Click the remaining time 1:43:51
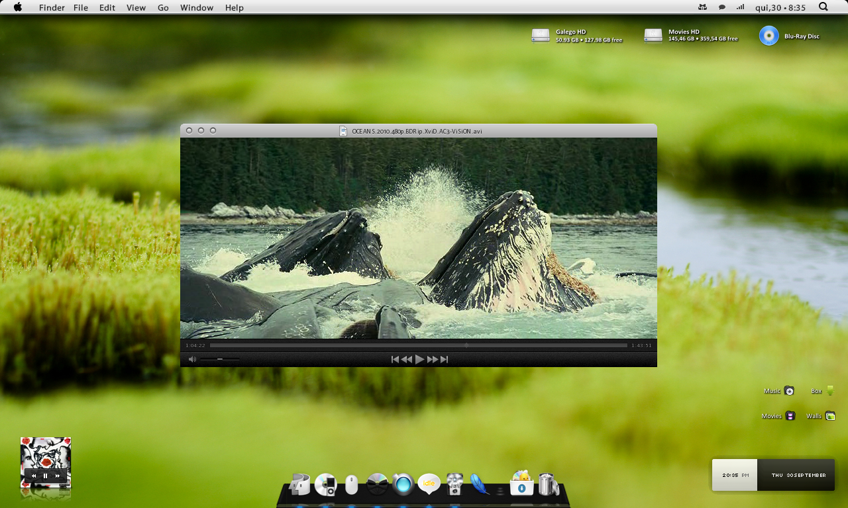The height and width of the screenshot is (508, 848). tap(641, 345)
